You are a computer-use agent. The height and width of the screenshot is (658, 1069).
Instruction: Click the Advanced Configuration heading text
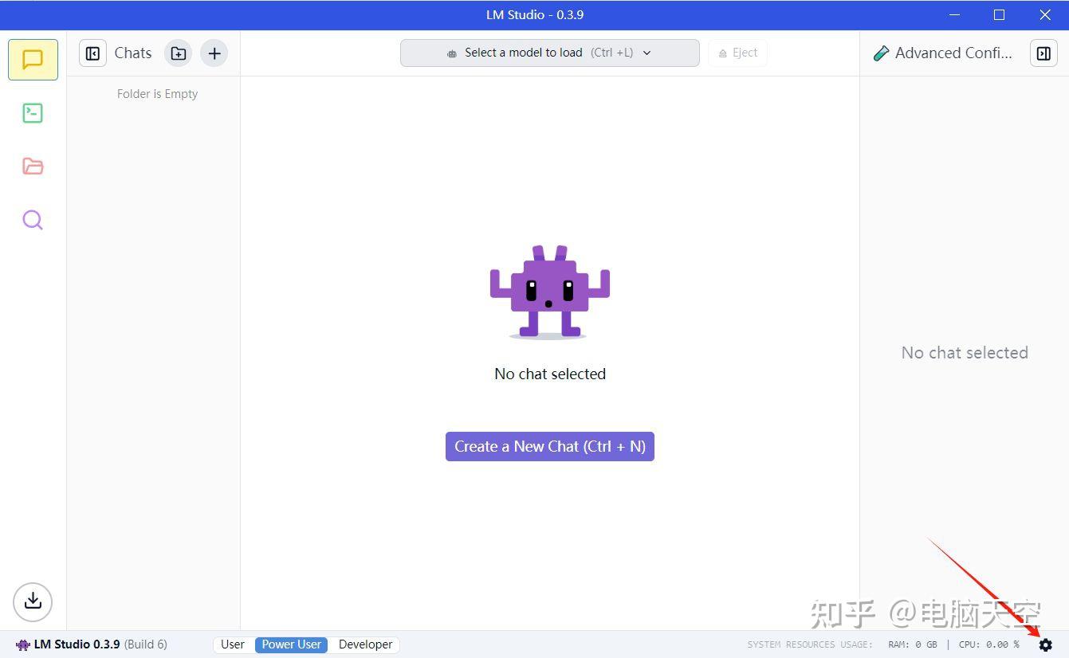953,53
